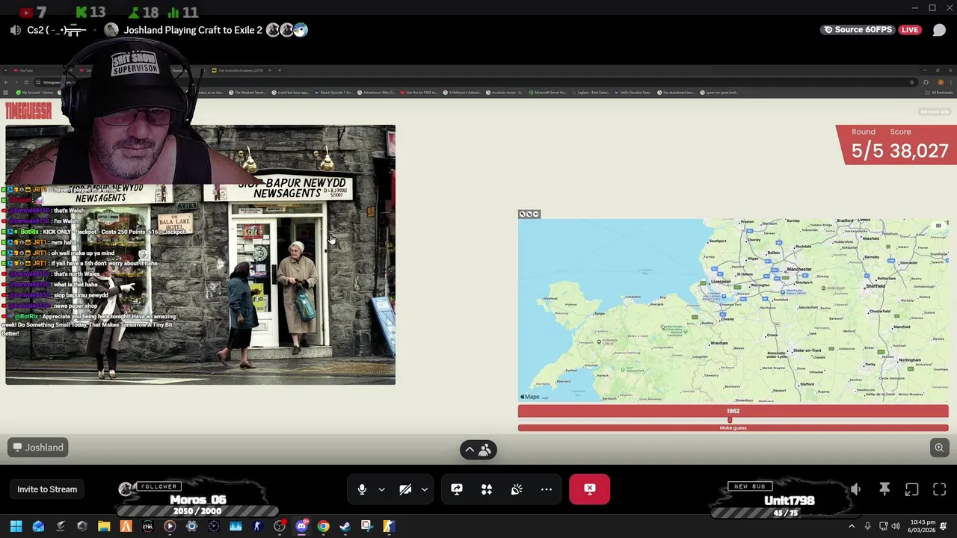Click taskbar clock showing 10:43 pm

(923, 526)
